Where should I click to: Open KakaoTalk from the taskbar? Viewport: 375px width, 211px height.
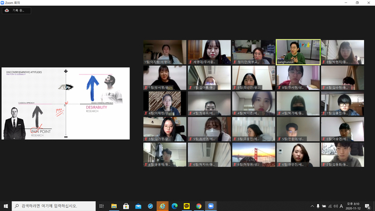(187, 206)
